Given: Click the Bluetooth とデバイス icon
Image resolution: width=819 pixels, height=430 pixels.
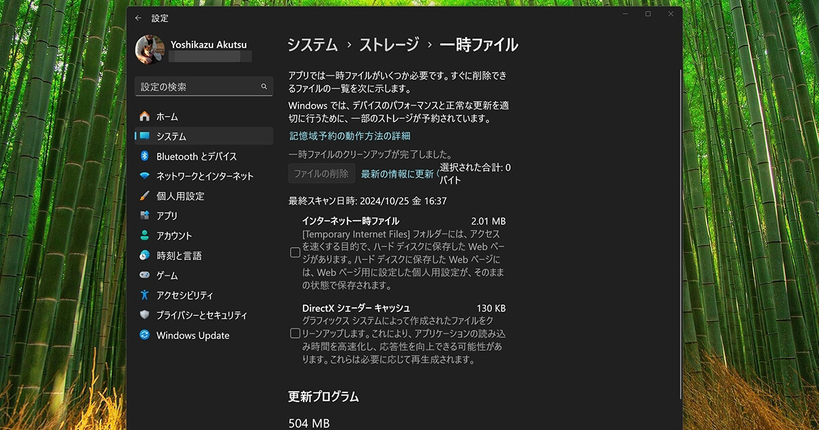Looking at the screenshot, I should (x=145, y=156).
